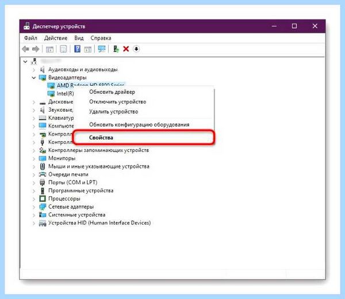Collapse the Видеоадаптеры node
The width and height of the screenshot is (345, 299).
[34, 78]
